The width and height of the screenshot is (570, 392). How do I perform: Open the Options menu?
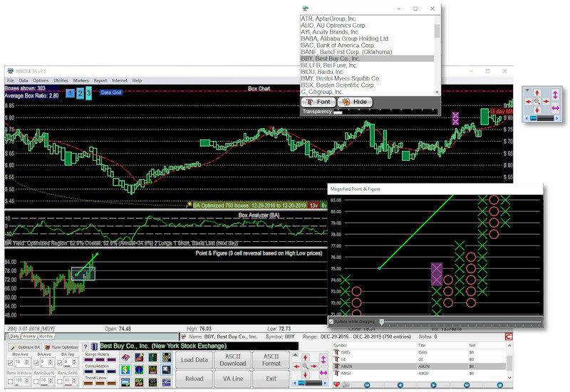(41, 80)
